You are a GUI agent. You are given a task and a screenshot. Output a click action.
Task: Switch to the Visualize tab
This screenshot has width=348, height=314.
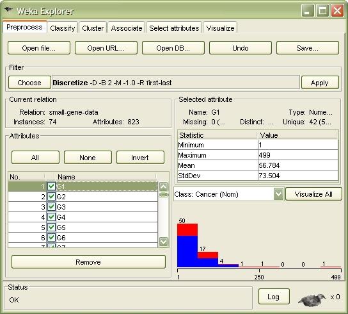[220, 28]
